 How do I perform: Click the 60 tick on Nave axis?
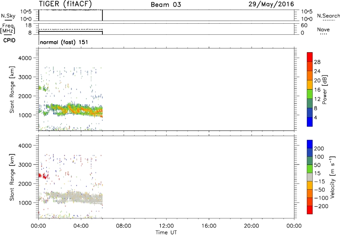click(304, 25)
